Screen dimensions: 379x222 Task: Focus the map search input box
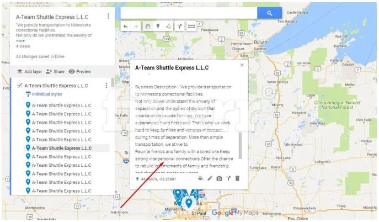(189, 13)
